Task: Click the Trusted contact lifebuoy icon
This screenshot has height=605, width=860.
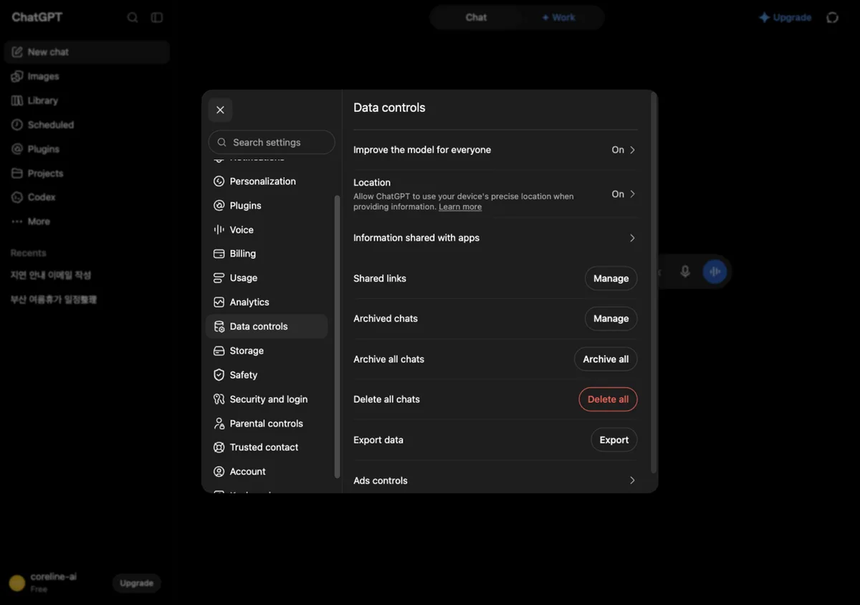Action: tap(219, 447)
